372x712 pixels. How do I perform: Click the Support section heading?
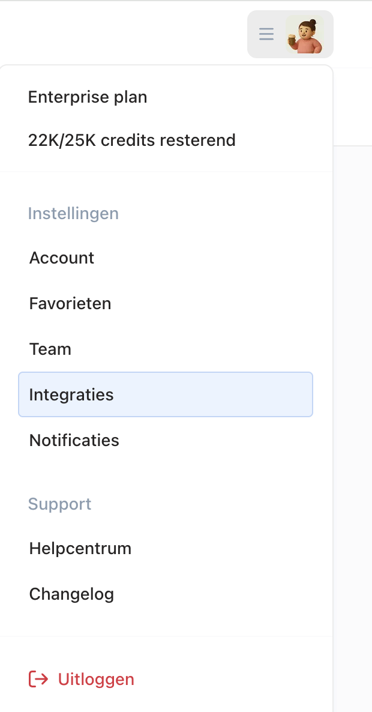coord(59,504)
